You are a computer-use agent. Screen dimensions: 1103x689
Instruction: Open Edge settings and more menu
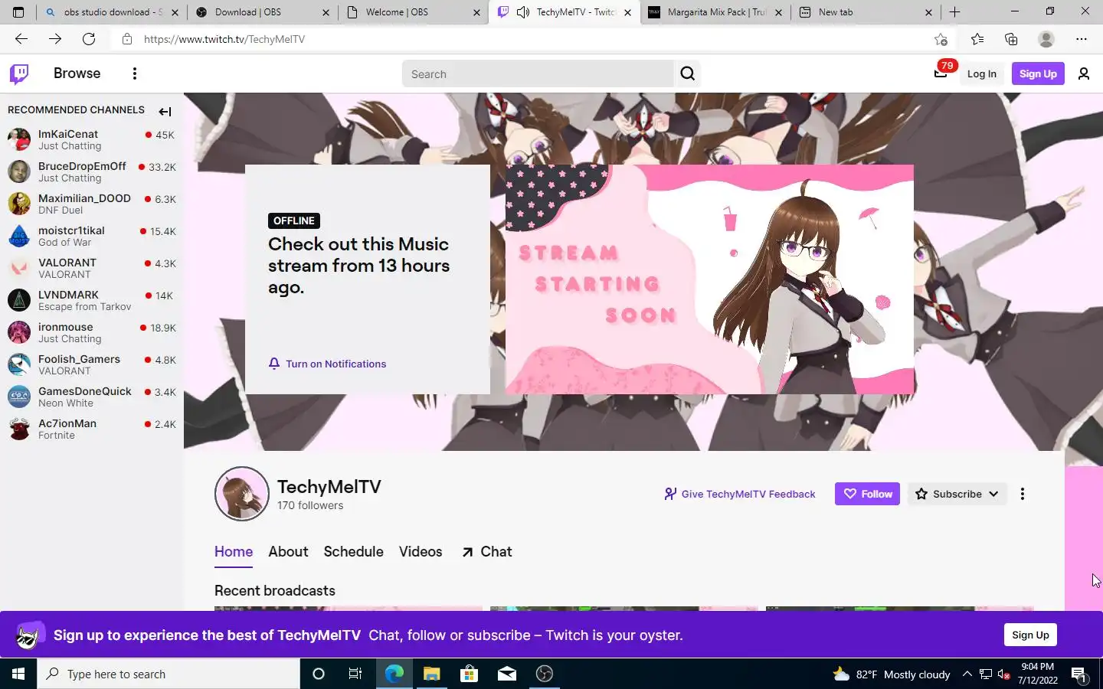(x=1081, y=39)
